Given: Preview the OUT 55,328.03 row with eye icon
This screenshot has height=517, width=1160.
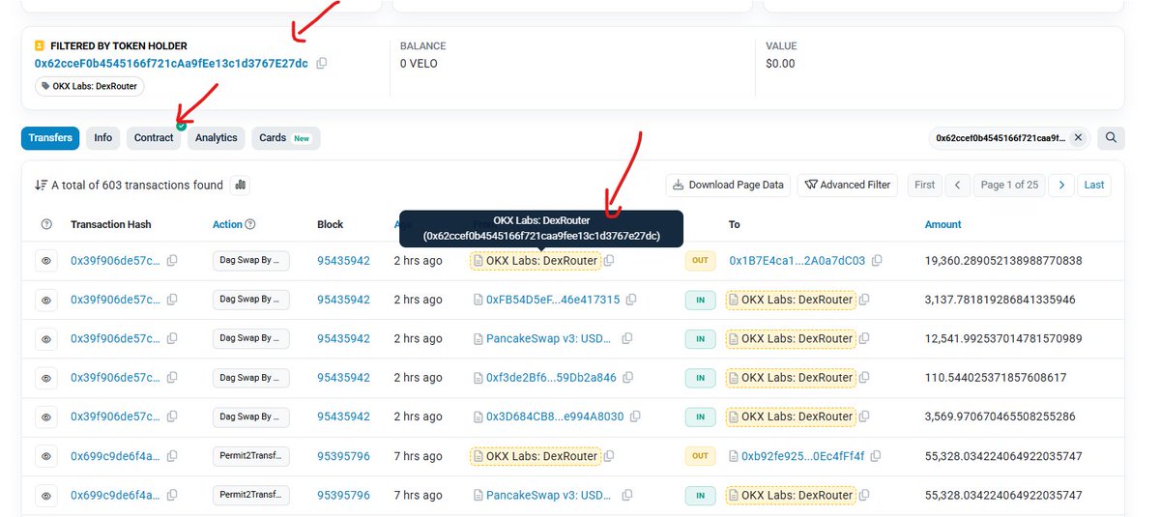Looking at the screenshot, I should coord(46,456).
